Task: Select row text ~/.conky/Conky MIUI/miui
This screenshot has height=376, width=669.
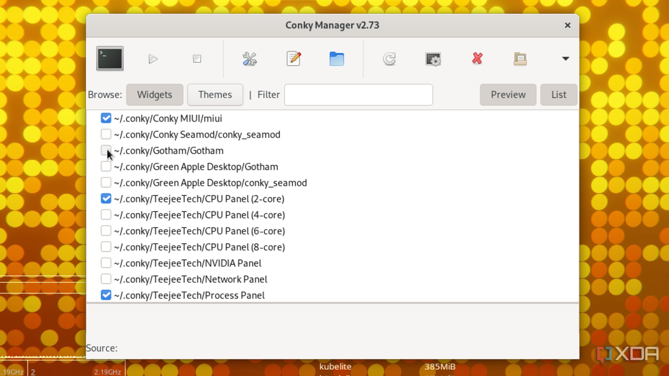Action: click(168, 118)
